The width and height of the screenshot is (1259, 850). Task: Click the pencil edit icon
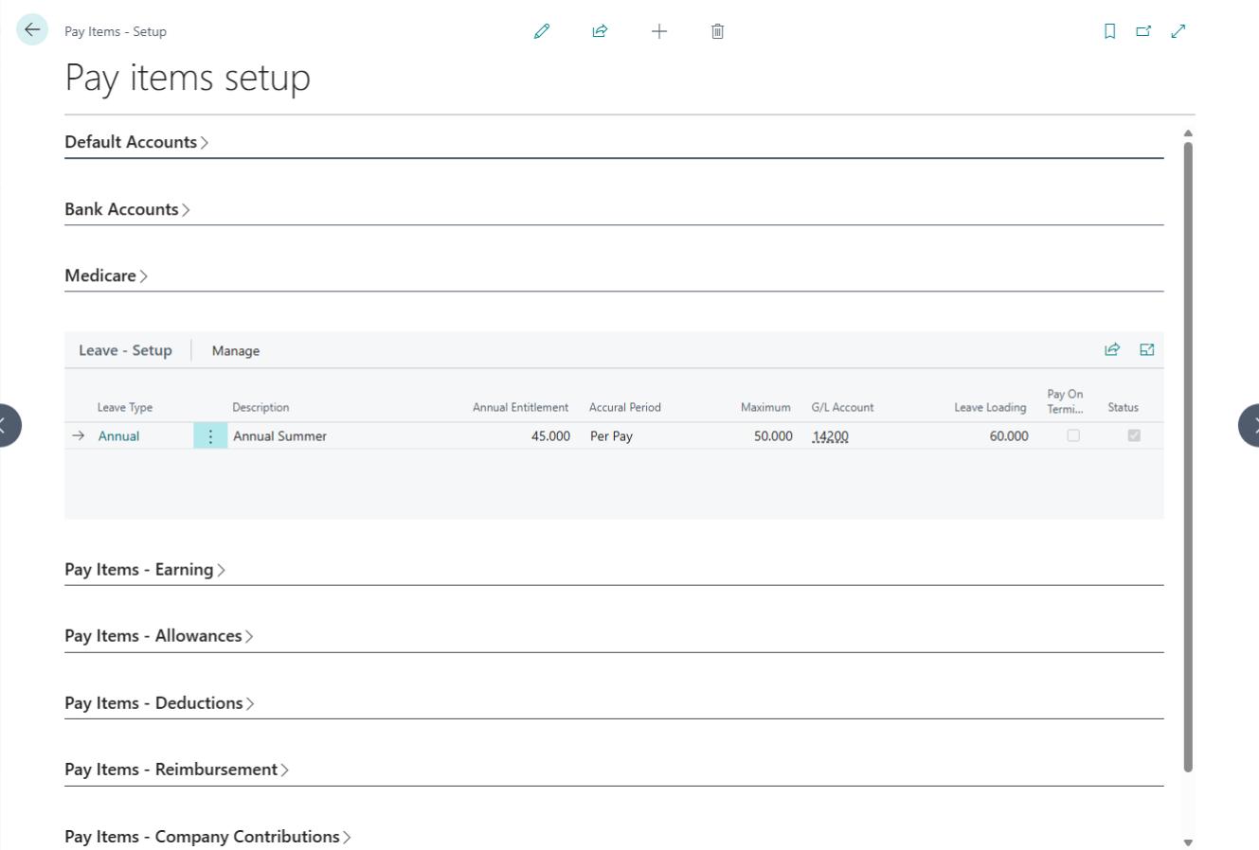(542, 31)
